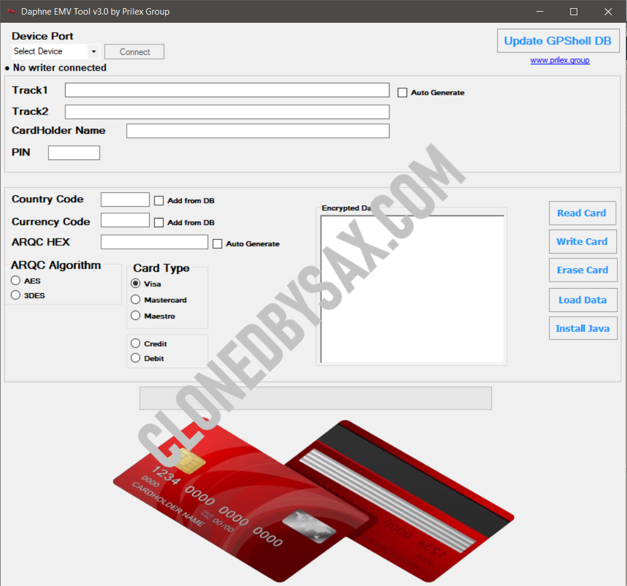Click the Load Data button
Image resolution: width=627 pixels, height=586 pixels.
tap(583, 300)
